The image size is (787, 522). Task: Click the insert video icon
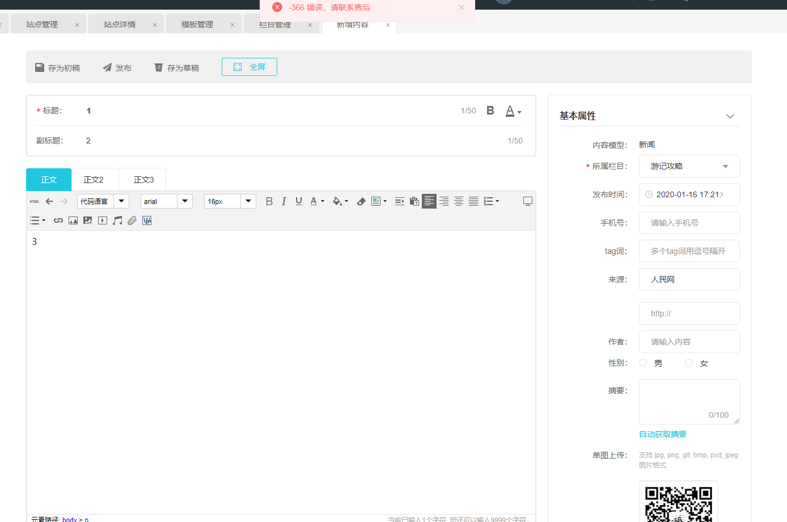103,220
